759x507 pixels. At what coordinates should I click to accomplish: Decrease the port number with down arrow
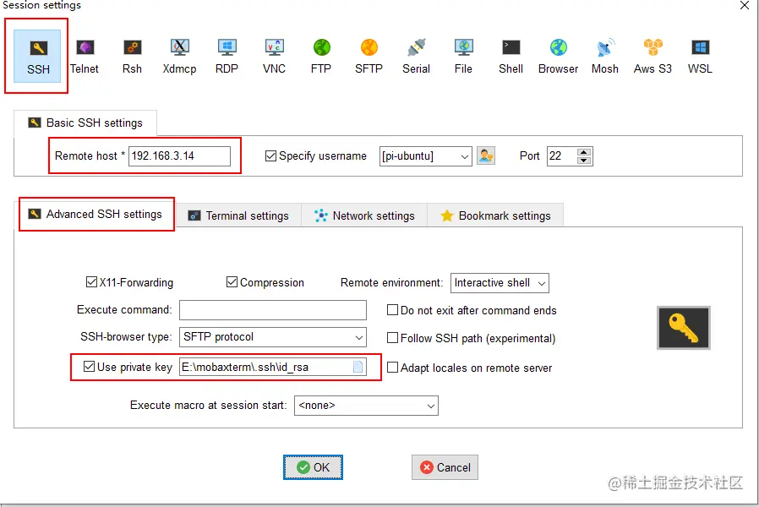click(584, 161)
